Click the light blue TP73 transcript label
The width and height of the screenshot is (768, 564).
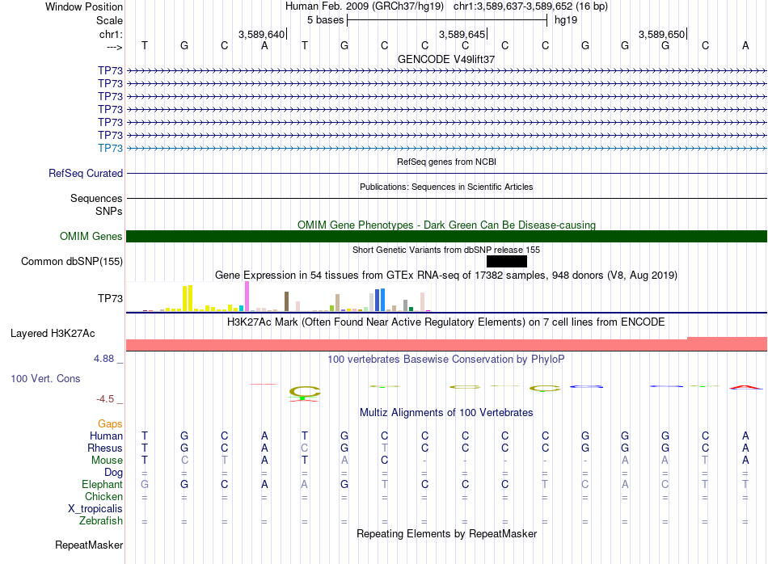110,149
